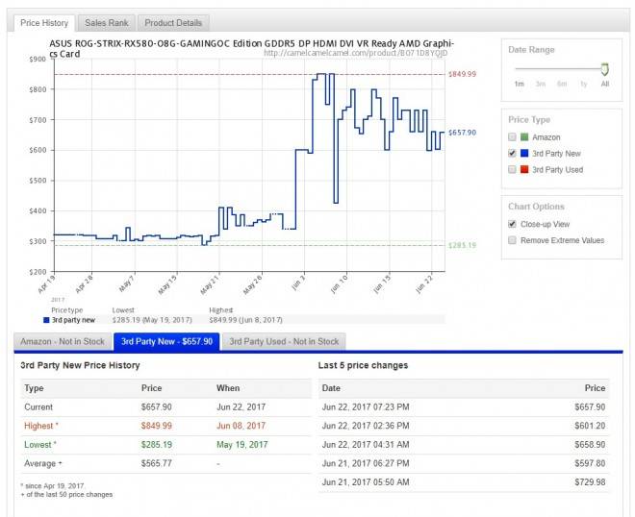
Task: Click the green Amazon color swatch
Action: click(524, 137)
